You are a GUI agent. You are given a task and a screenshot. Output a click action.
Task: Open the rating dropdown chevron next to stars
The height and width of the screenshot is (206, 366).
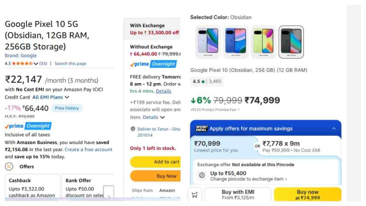36,64
